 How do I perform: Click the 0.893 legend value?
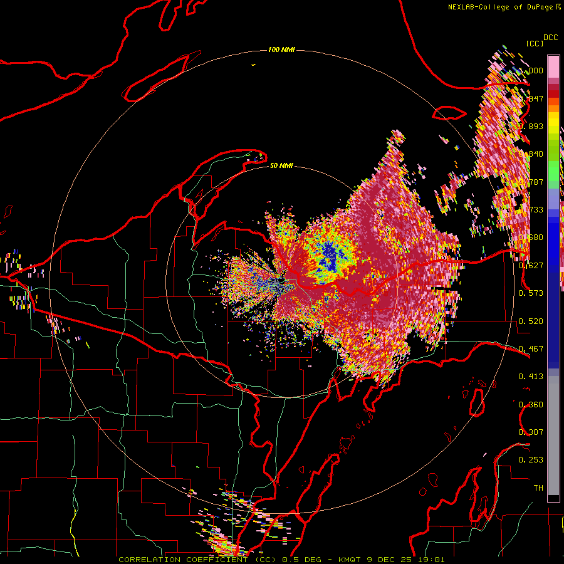[531, 126]
